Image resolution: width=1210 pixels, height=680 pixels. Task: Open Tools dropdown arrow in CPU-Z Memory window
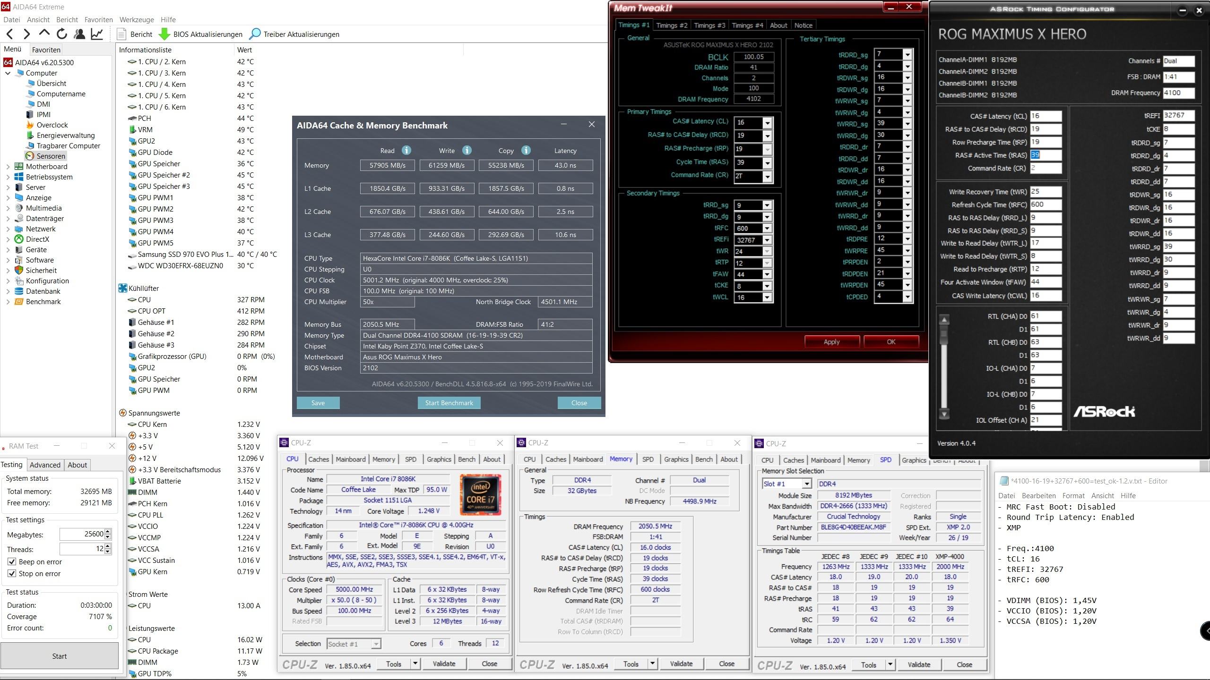coord(652,664)
